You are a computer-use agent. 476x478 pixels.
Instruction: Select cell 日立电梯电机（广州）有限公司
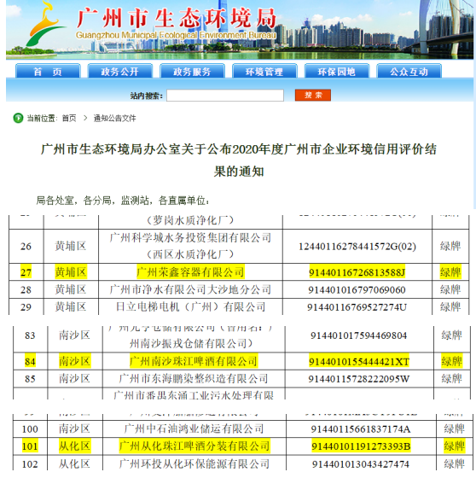click(190, 306)
